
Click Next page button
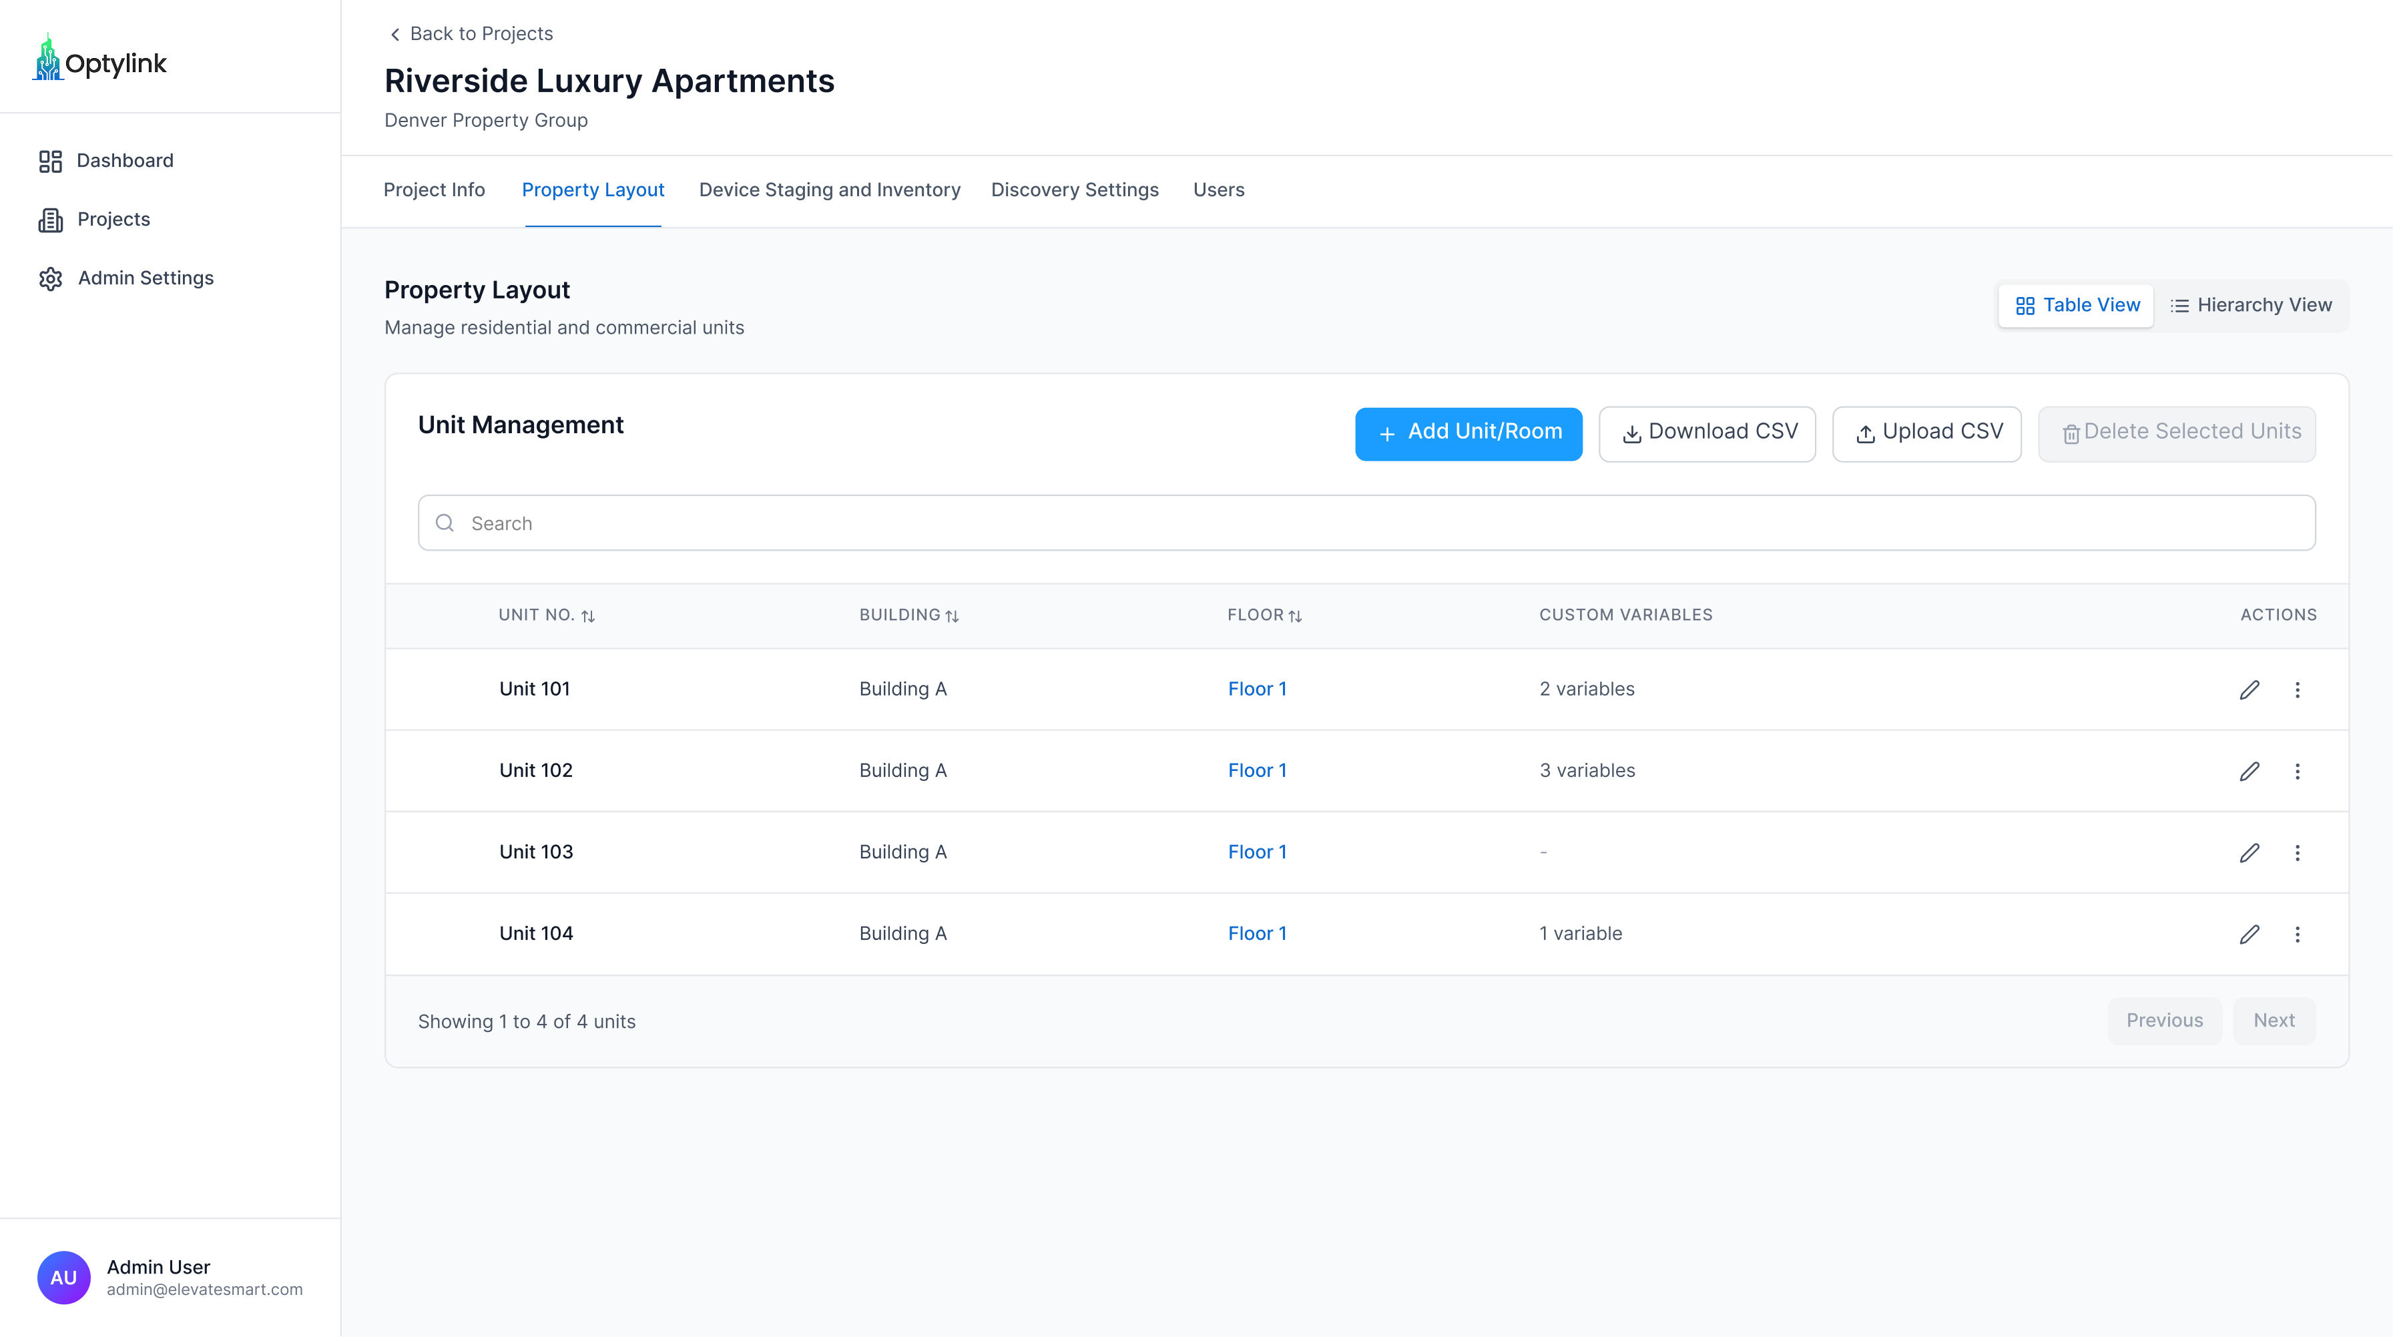click(2274, 1021)
